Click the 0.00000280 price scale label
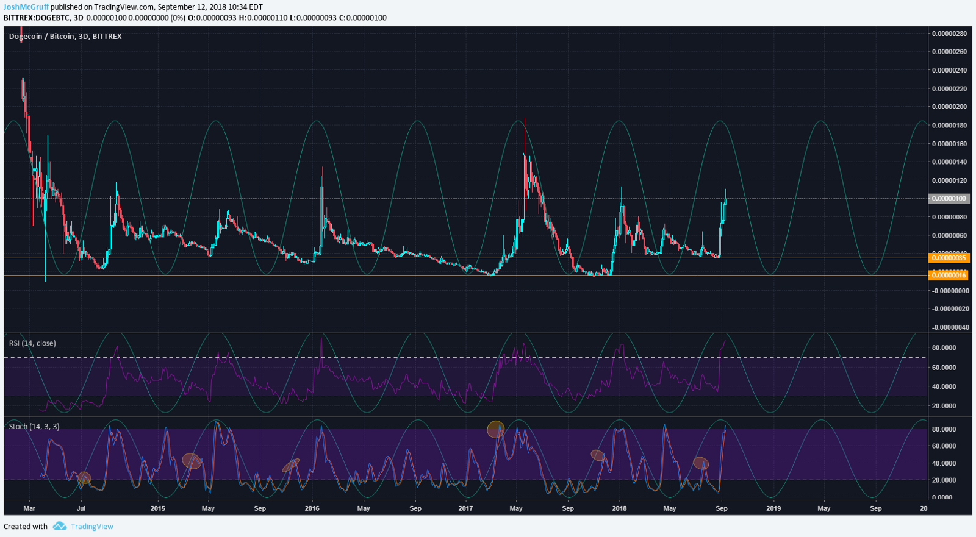This screenshot has height=537, width=976. click(949, 34)
